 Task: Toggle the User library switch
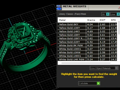(115, 14)
